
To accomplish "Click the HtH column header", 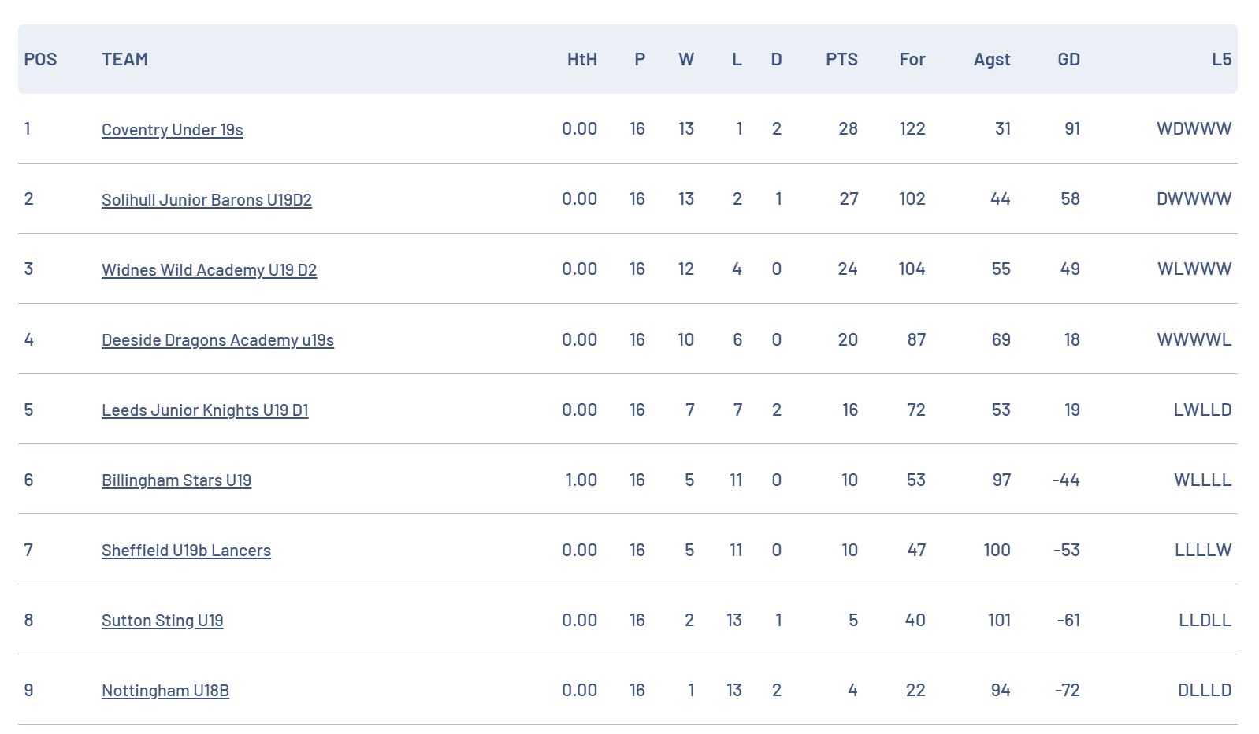I will (x=582, y=59).
